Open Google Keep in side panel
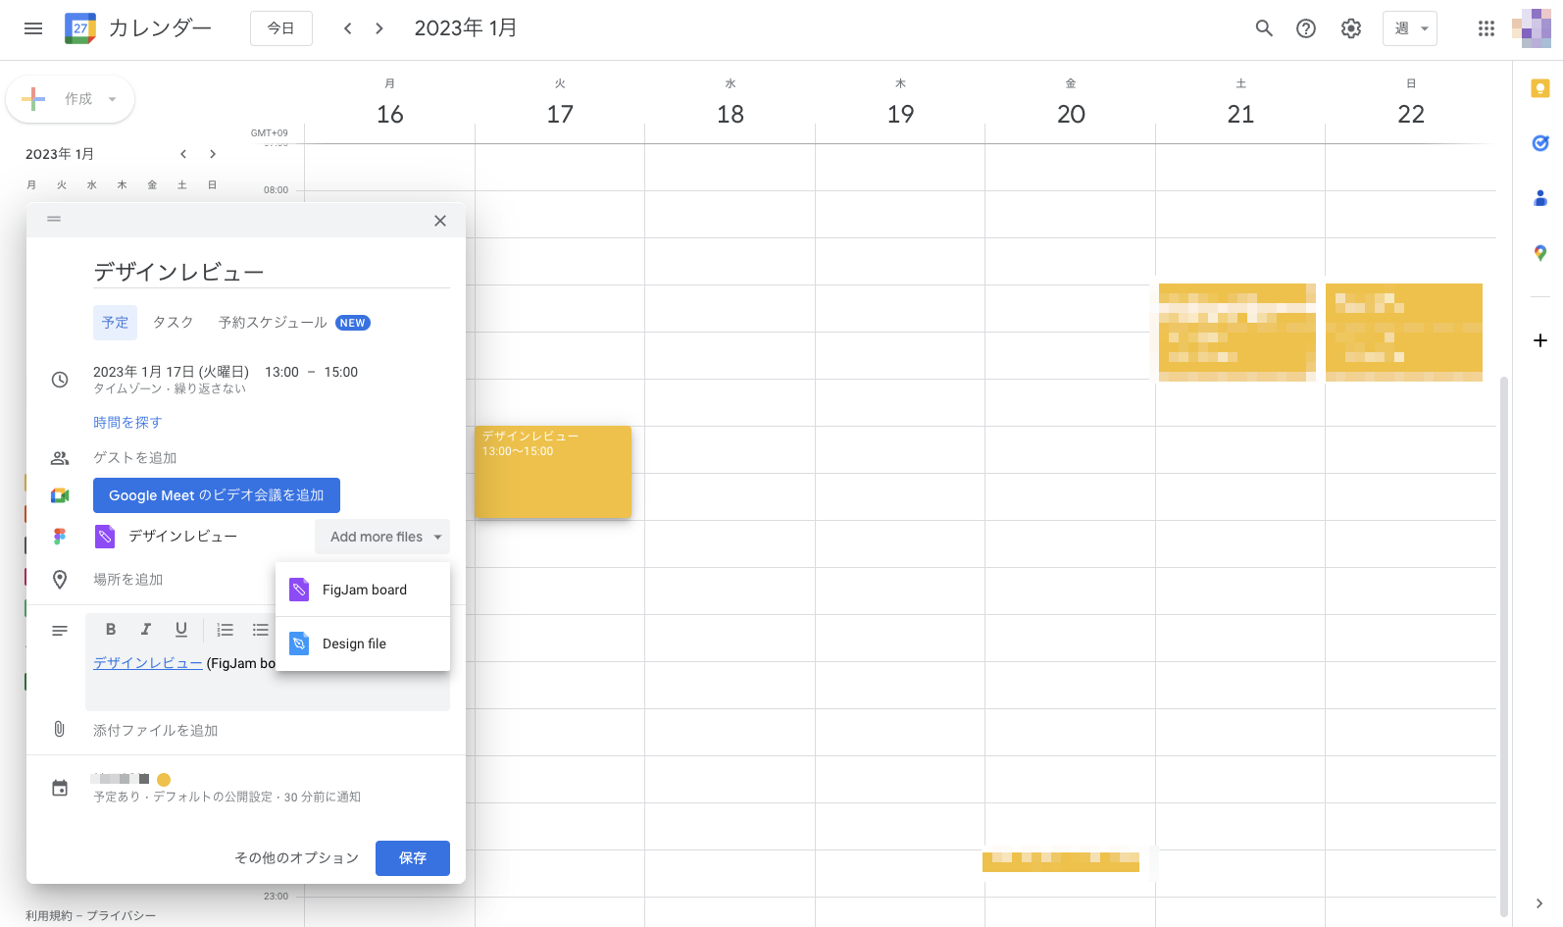The height and width of the screenshot is (927, 1563). (x=1539, y=89)
